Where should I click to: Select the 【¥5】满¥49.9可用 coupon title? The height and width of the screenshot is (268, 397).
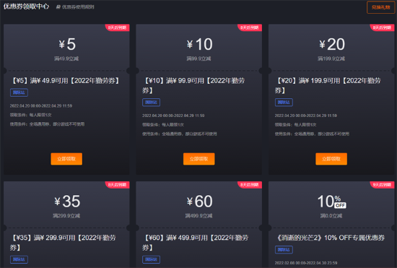[x=66, y=81]
